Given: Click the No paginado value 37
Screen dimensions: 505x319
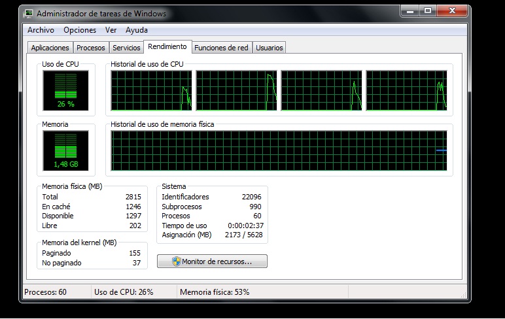Looking at the screenshot, I should [137, 263].
